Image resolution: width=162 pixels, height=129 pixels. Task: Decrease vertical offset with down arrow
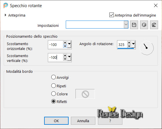tap(65, 59)
